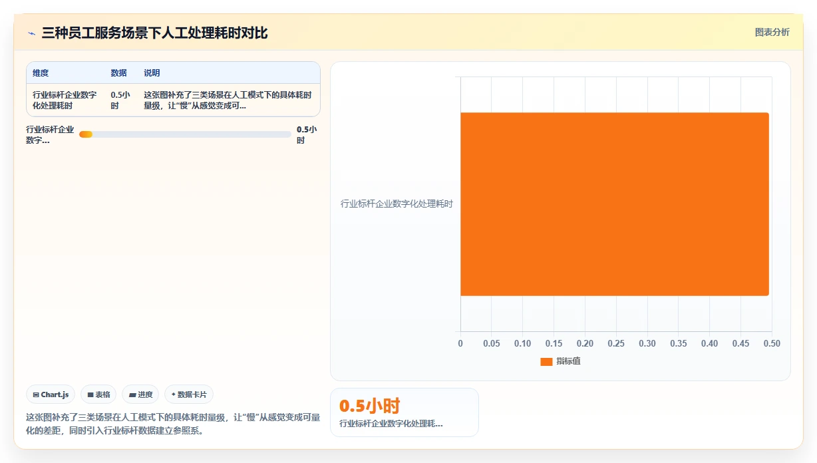This screenshot has width=817, height=463.
Task: Click the 0.25 axis tick label
Action: [x=616, y=343]
